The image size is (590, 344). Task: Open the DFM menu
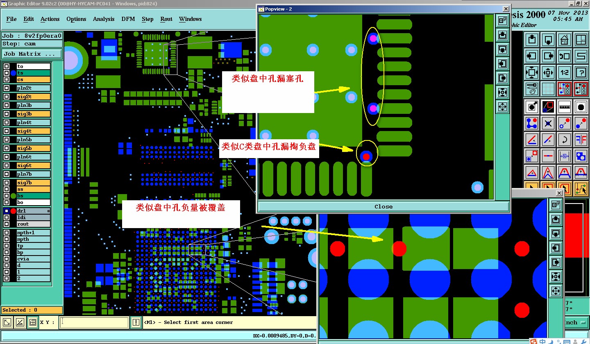pos(128,19)
